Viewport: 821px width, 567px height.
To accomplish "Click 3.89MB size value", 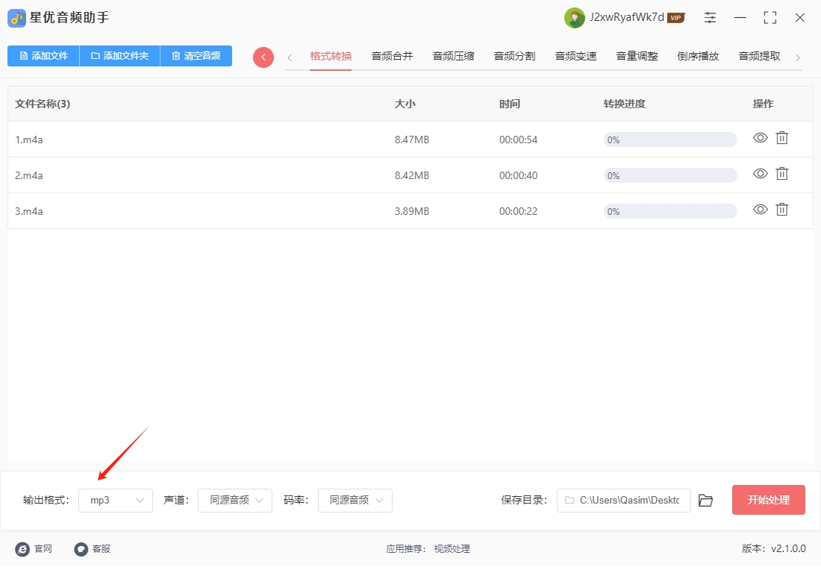I will (x=411, y=212).
